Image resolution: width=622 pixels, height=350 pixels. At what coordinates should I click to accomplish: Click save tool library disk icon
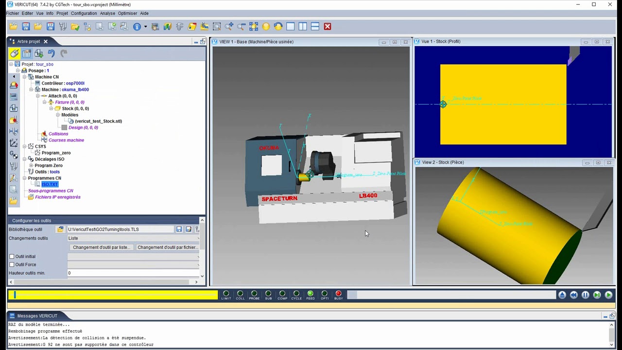point(179,229)
